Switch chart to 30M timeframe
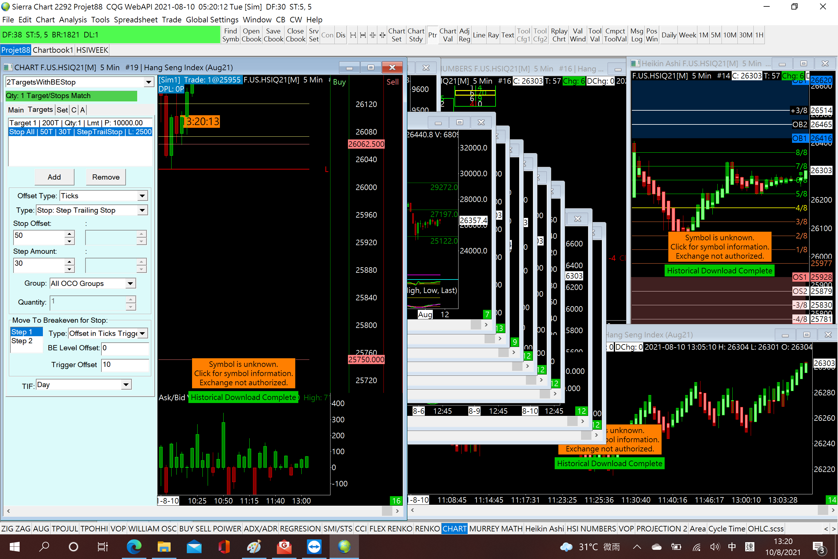Viewport: 838px width, 559px height. (x=746, y=35)
